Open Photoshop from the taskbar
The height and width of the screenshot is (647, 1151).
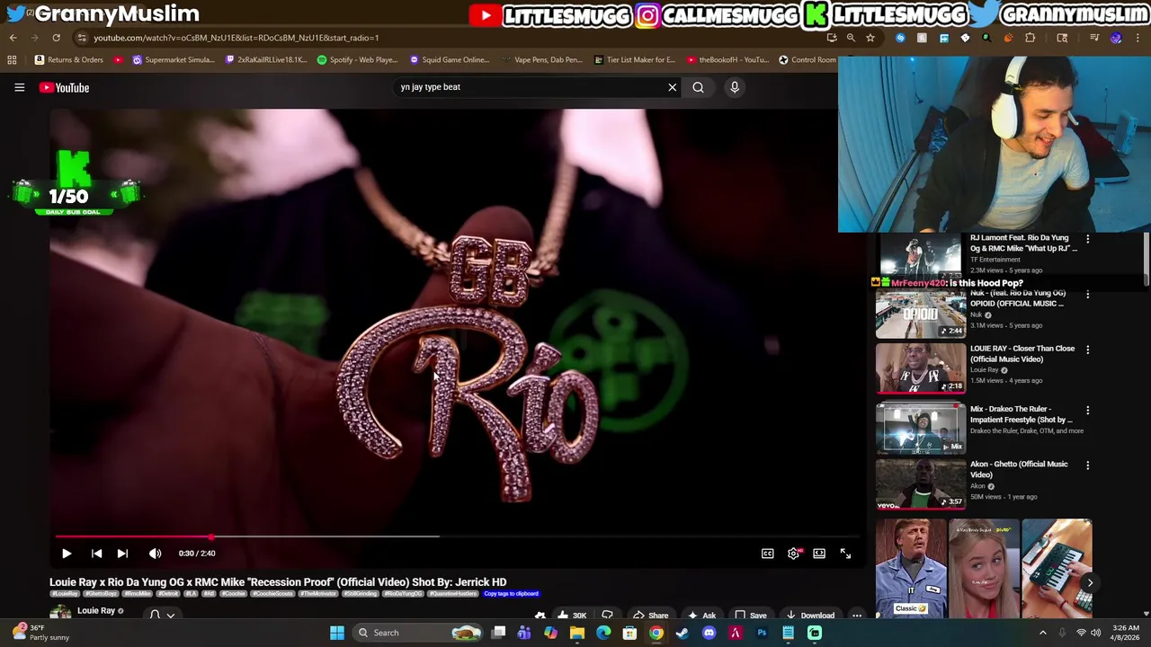(762, 633)
